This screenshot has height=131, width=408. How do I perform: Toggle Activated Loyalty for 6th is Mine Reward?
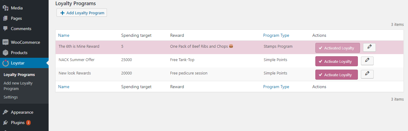[337, 48]
